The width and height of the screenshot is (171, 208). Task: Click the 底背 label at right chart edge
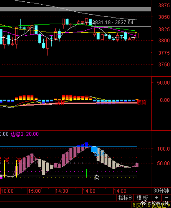[x=141, y=103]
